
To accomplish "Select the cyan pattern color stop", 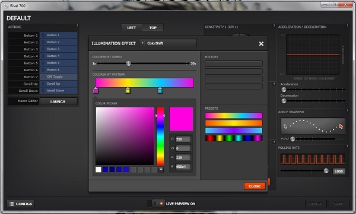I will tap(160, 91).
